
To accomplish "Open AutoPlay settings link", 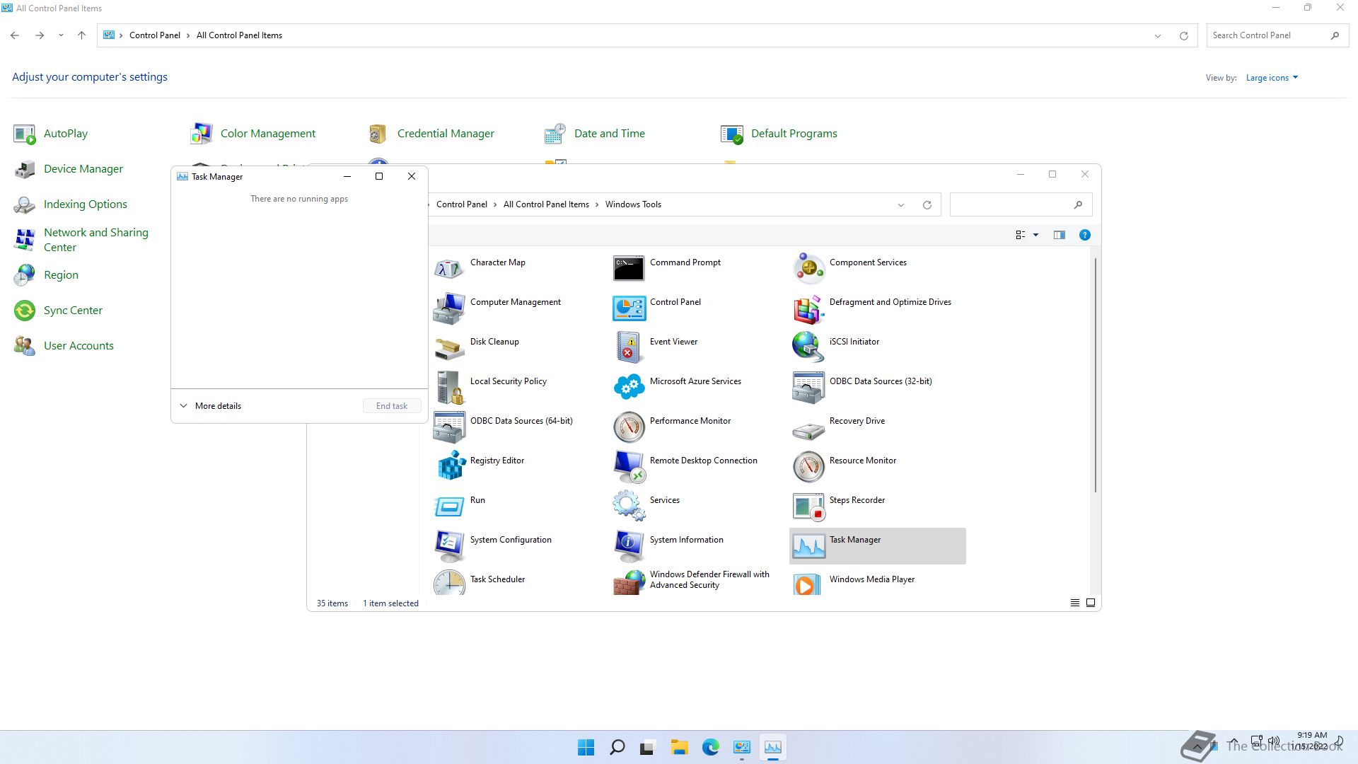I will (x=66, y=134).
